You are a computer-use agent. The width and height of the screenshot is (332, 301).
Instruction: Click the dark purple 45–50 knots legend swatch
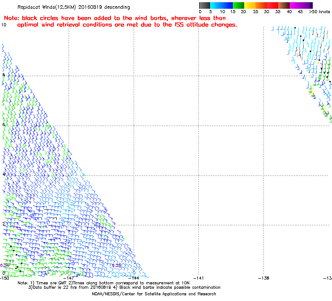click(x=307, y=5)
